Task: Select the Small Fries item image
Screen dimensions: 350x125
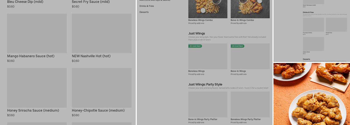Action: [x=336, y=25]
